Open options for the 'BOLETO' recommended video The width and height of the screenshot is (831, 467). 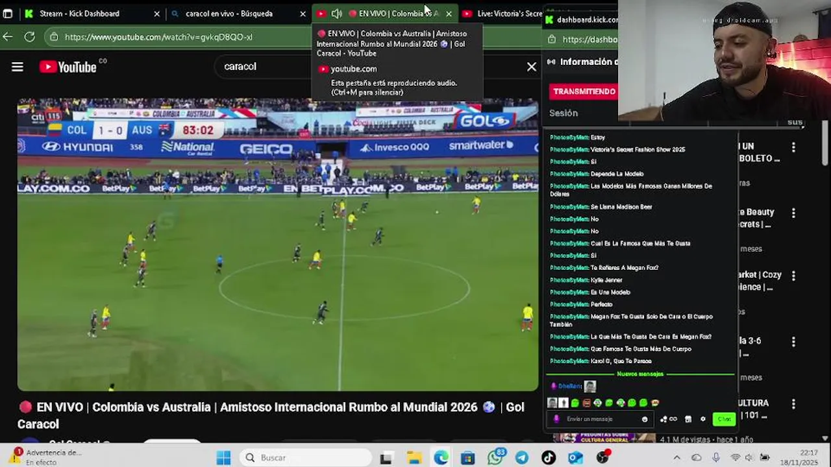click(793, 148)
